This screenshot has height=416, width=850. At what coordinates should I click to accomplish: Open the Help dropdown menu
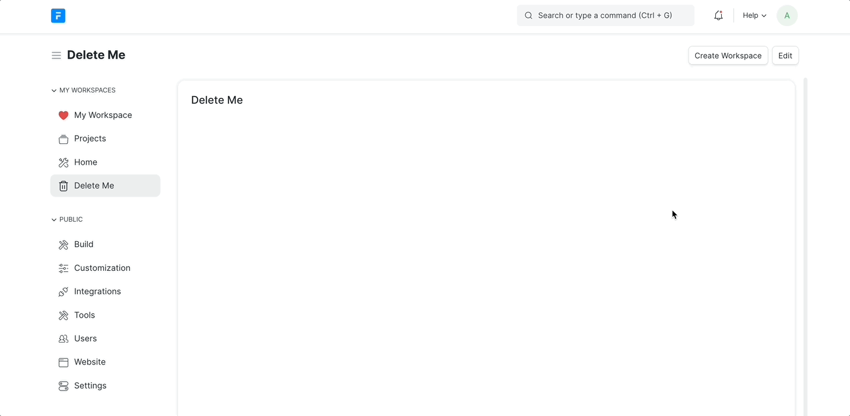point(754,16)
